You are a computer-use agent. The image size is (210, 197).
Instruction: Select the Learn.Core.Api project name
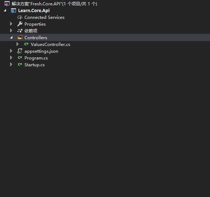[x=34, y=11]
